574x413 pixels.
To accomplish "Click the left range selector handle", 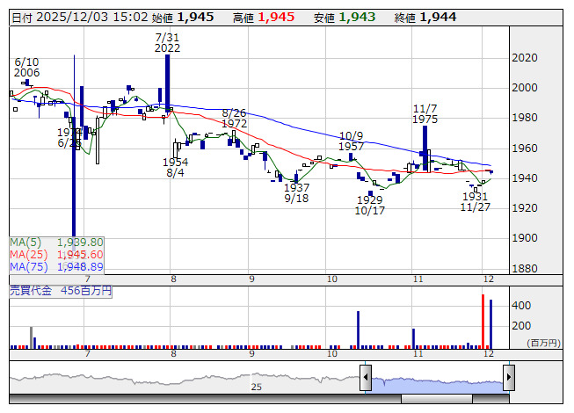I will pos(365,378).
